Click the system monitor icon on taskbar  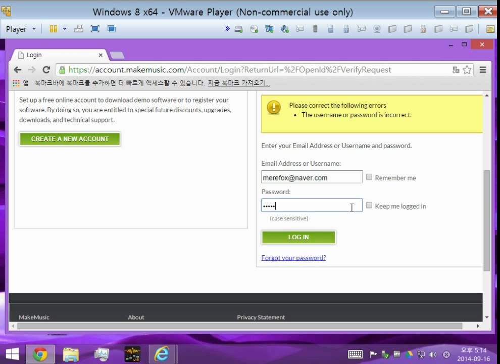tap(102, 354)
